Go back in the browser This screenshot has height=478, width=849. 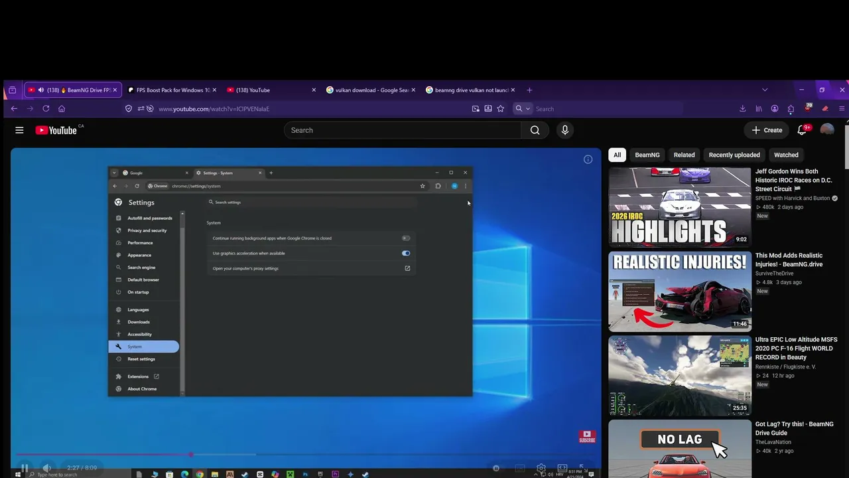pos(14,109)
